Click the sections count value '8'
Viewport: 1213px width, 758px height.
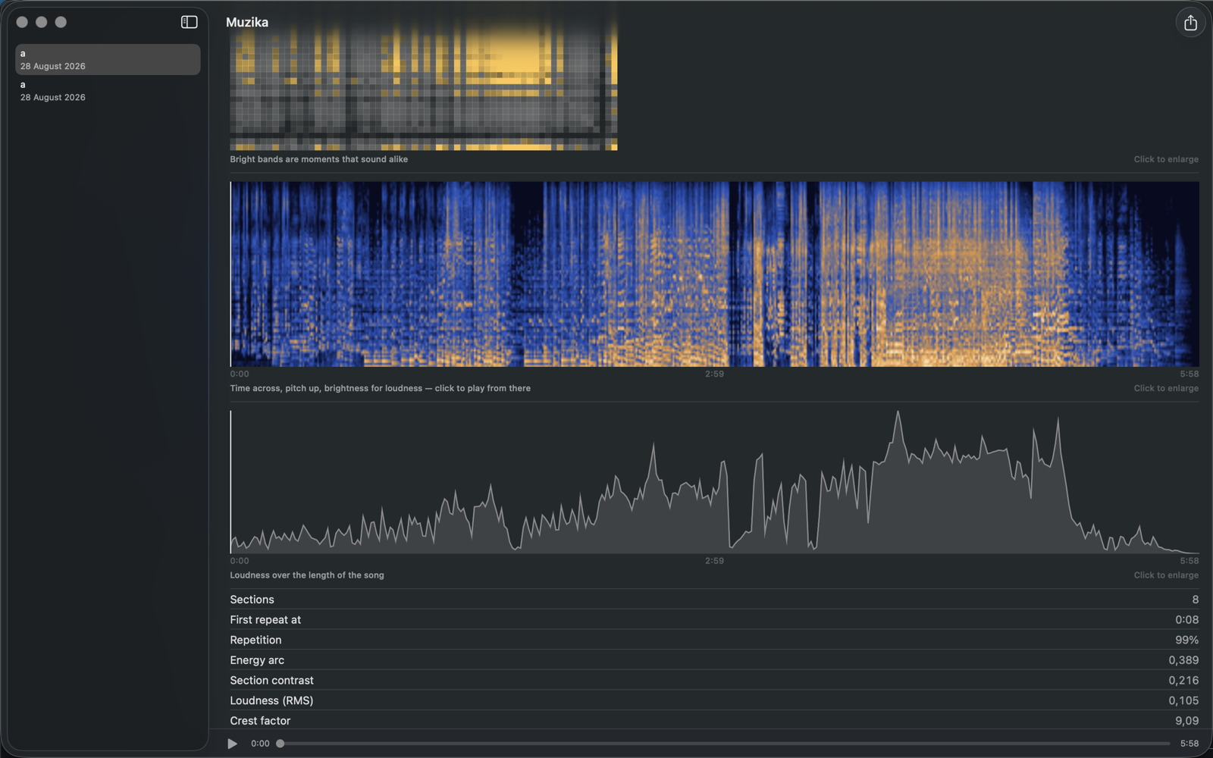(1196, 600)
